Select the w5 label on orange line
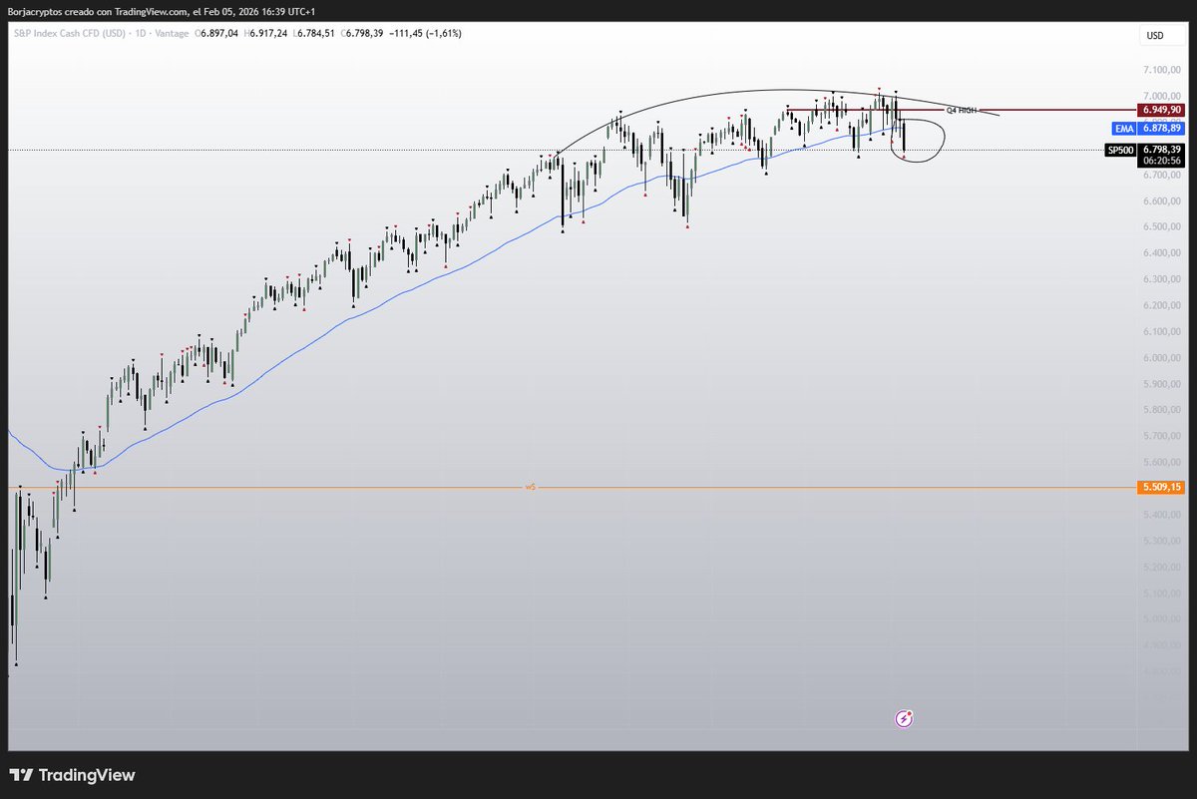 point(531,487)
